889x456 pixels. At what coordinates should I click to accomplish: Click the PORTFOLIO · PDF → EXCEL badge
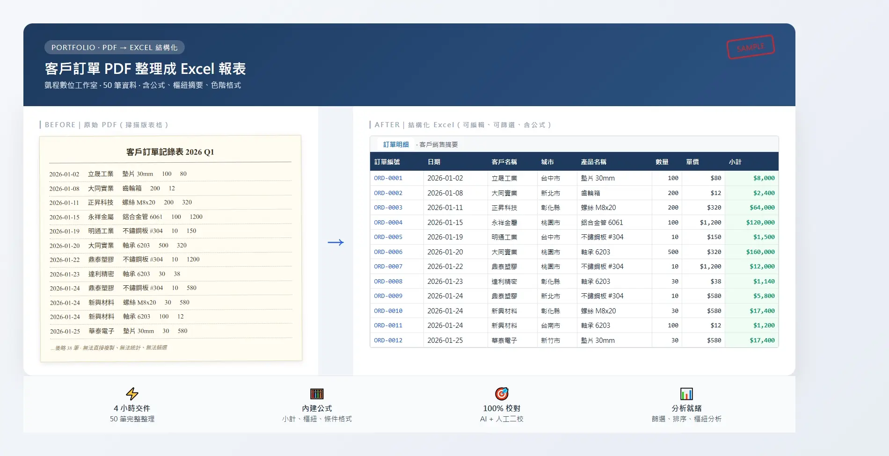point(114,47)
